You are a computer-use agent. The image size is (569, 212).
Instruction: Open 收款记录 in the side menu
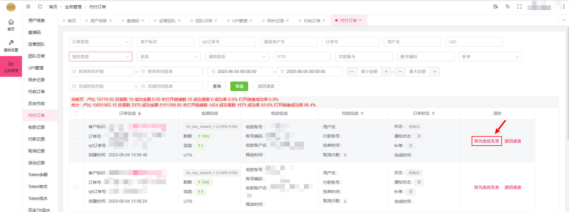tap(37, 127)
